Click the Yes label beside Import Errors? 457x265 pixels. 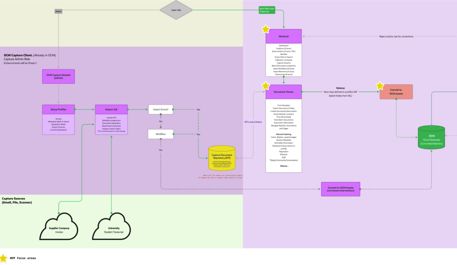[x=198, y=109]
